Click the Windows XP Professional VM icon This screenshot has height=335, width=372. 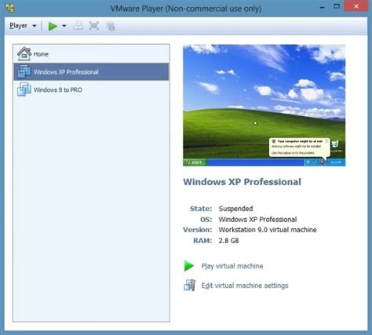pos(24,71)
